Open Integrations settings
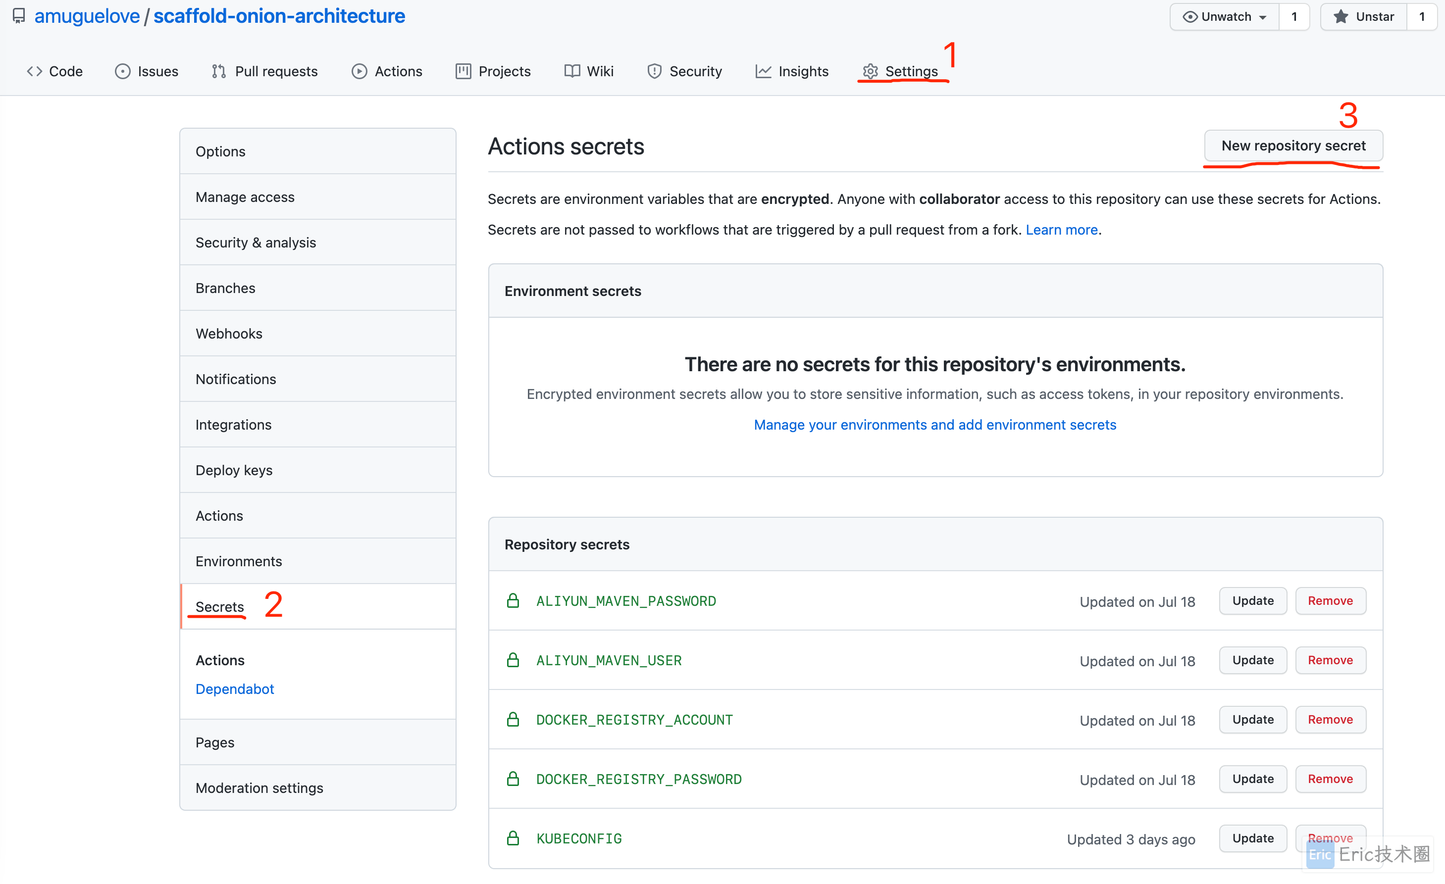1445x884 pixels. click(318, 424)
